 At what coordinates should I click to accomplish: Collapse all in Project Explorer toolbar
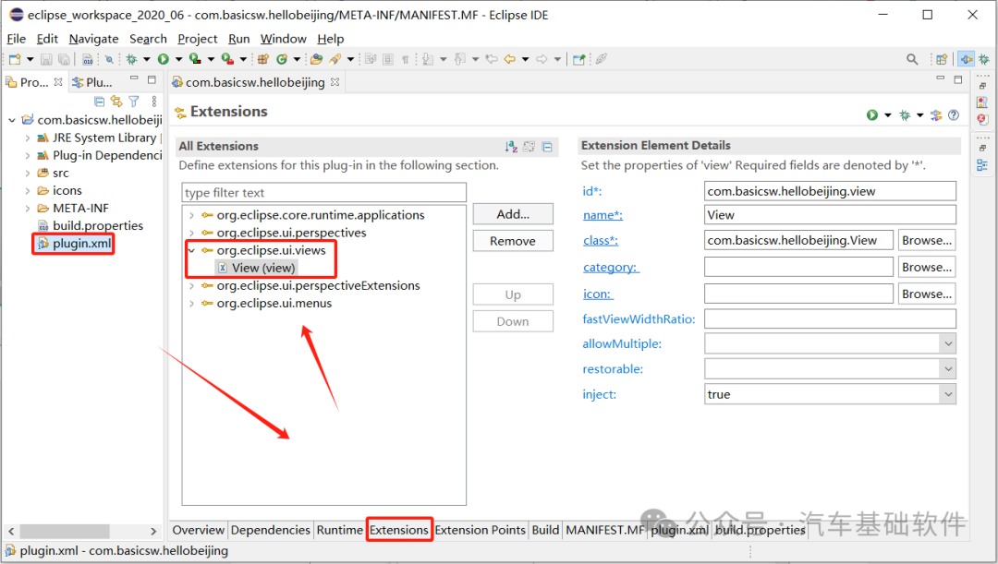[99, 102]
